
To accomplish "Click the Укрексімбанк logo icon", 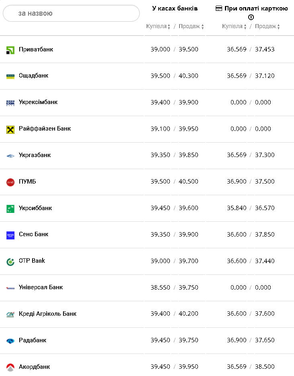I will (x=10, y=103).
